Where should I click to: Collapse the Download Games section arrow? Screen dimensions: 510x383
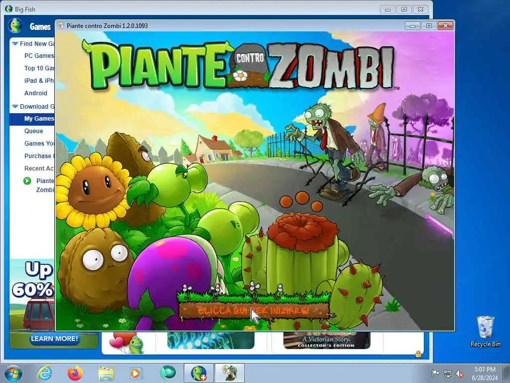[15, 106]
